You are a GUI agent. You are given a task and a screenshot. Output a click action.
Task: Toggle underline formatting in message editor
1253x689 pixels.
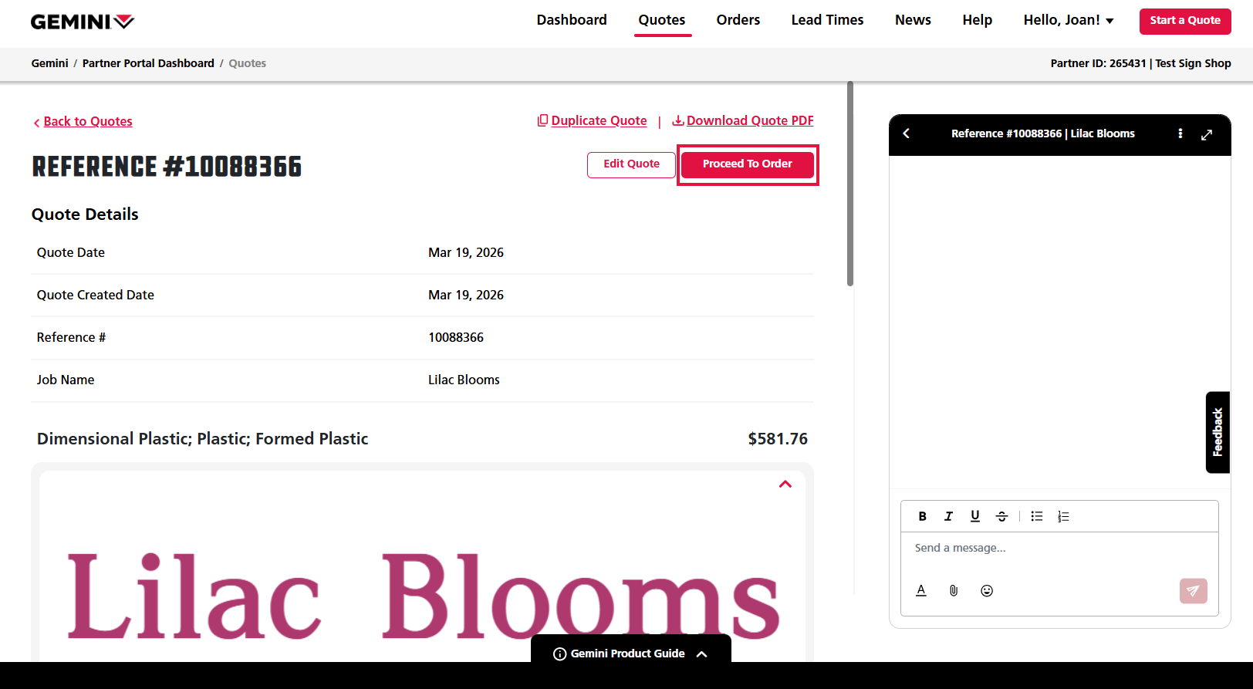click(x=974, y=516)
